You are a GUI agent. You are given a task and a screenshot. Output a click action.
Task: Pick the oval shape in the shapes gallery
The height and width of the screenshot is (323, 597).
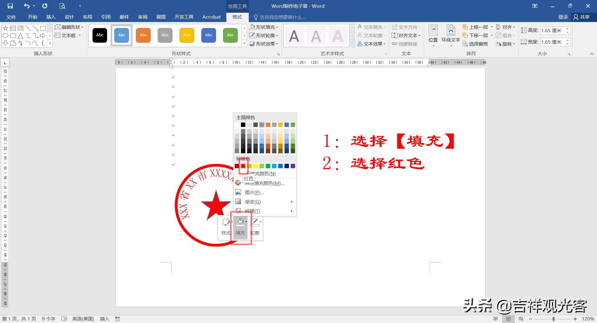(x=6, y=36)
